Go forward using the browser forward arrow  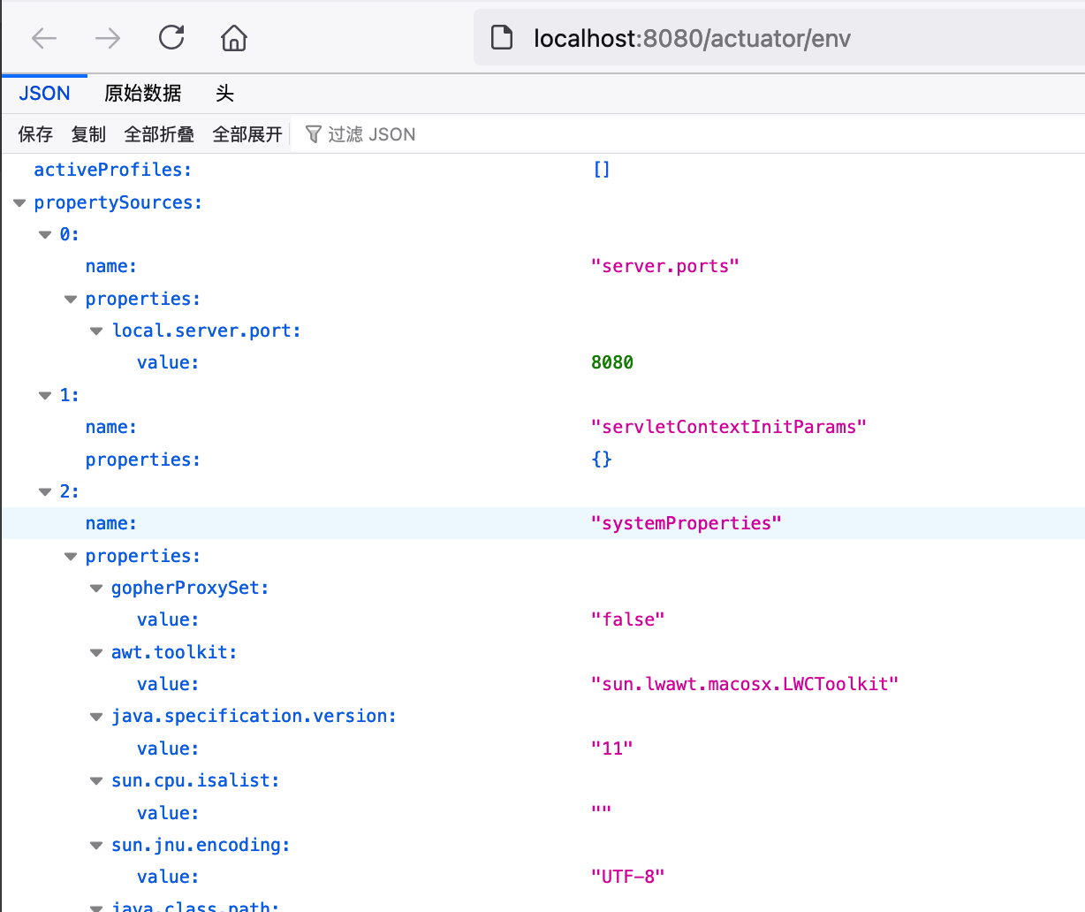(108, 38)
